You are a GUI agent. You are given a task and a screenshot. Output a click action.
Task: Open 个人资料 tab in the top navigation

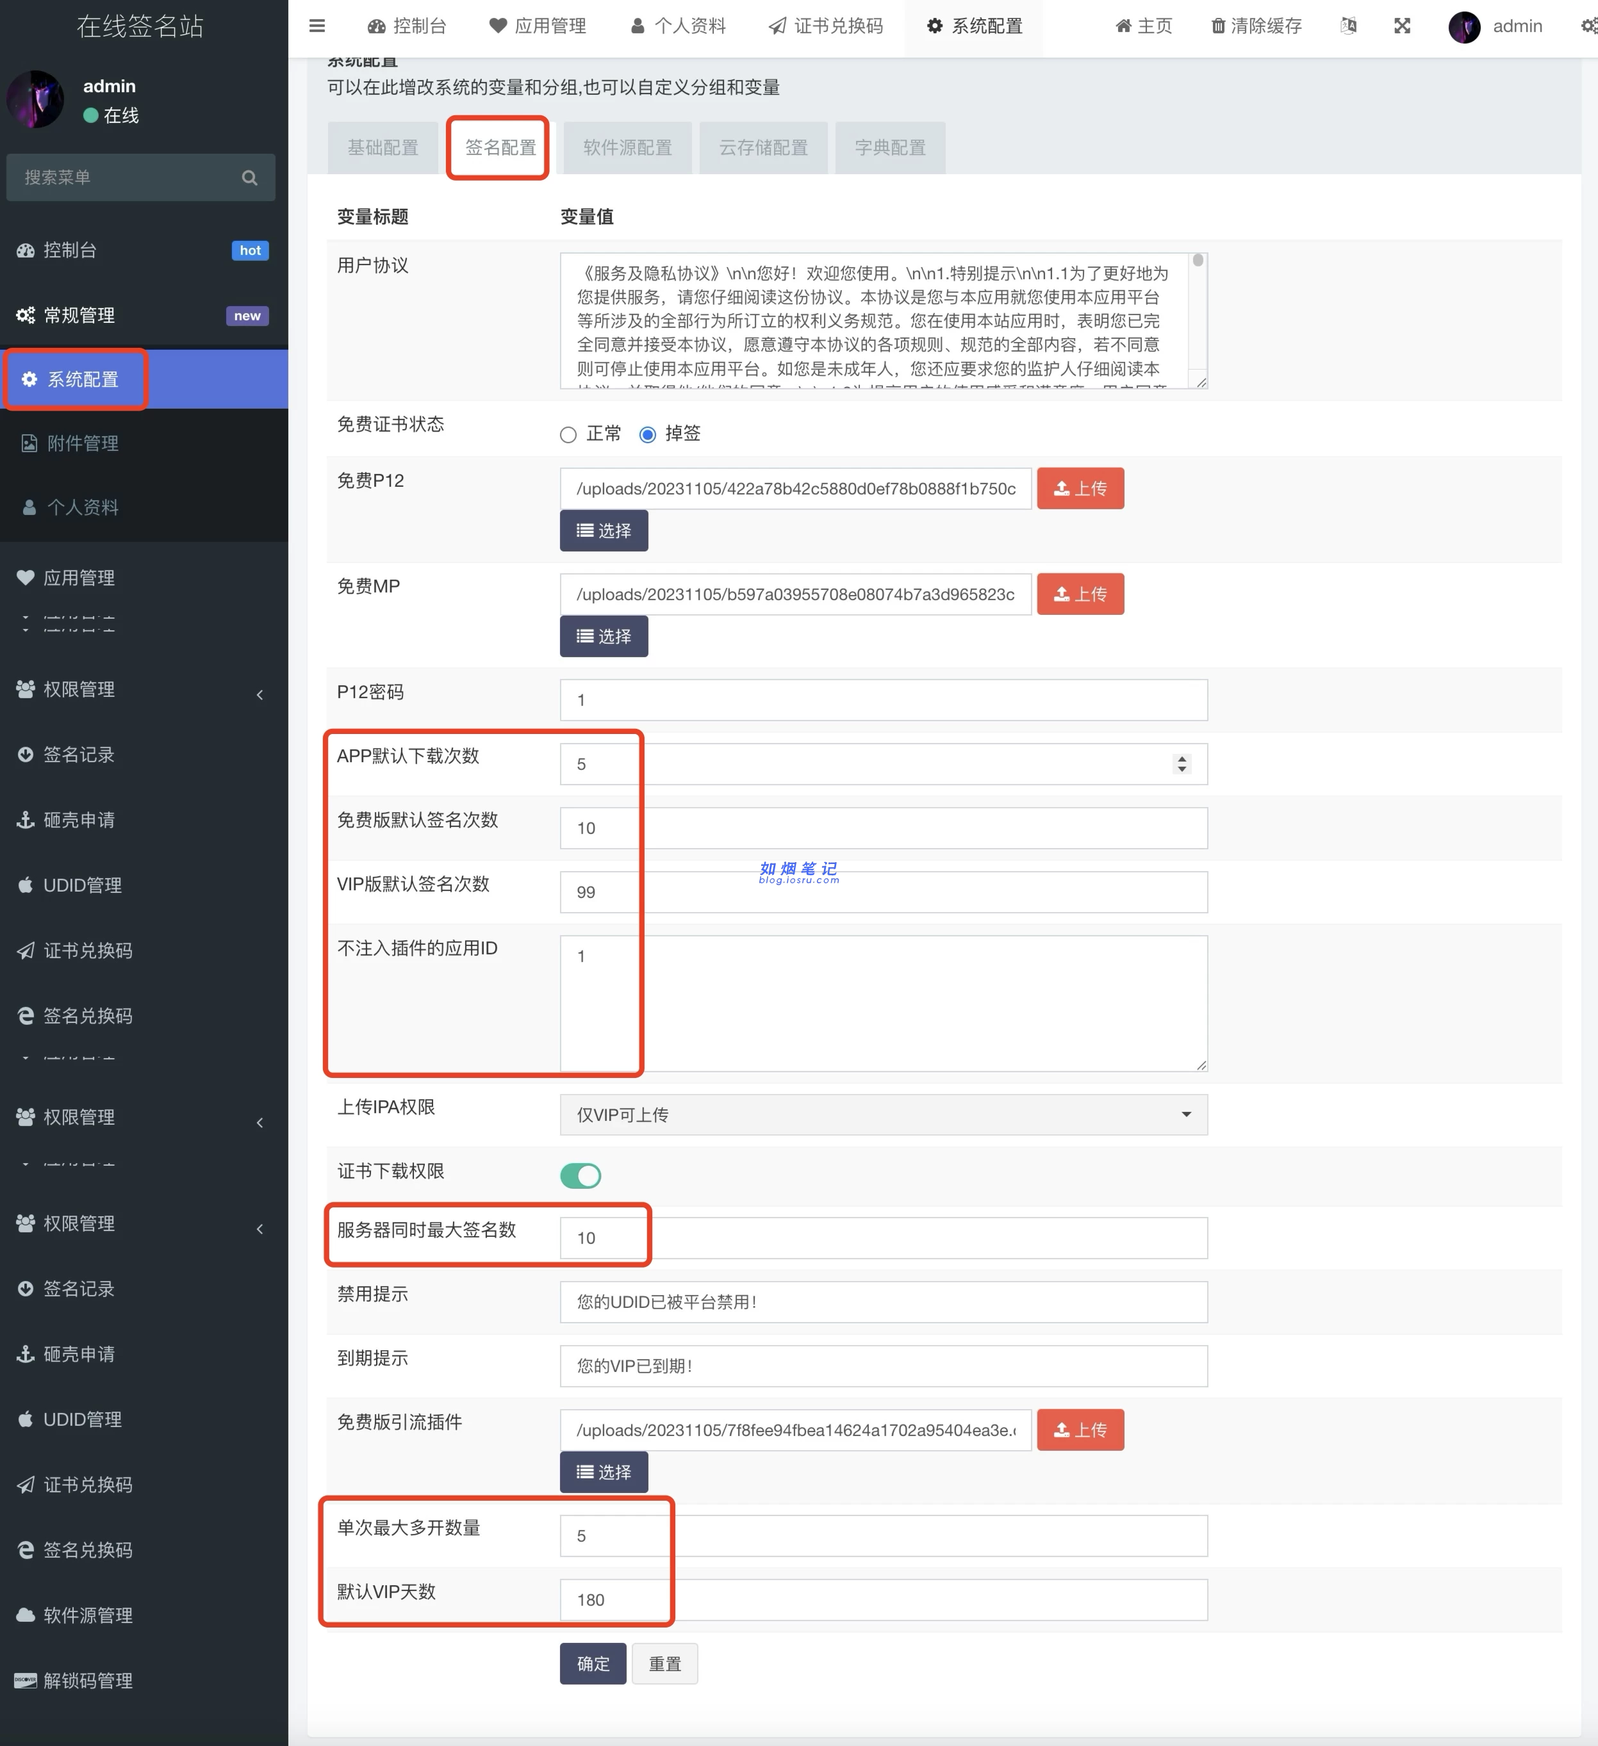point(679,26)
